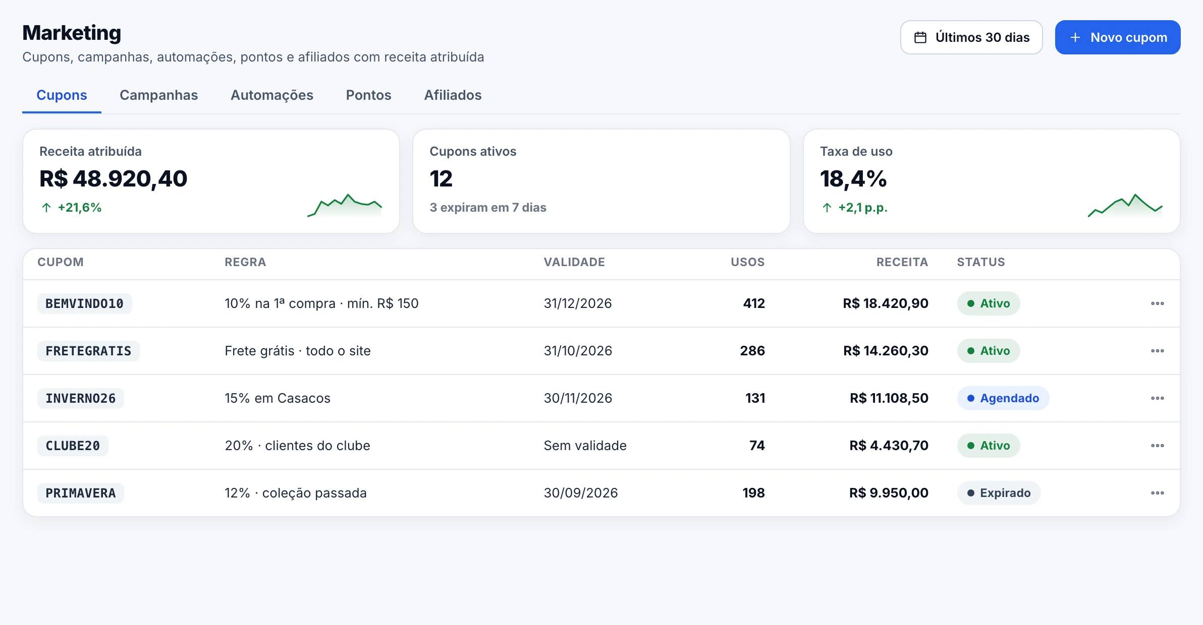Click the PRIMAVERA coupon code
Image resolution: width=1203 pixels, height=625 pixels.
coord(81,493)
